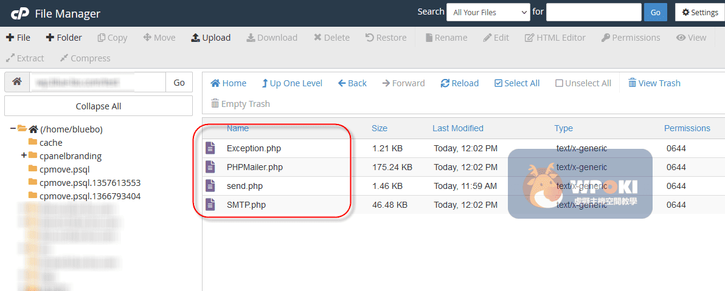The width and height of the screenshot is (725, 291).
Task: Click the PHPMailer.php file icon
Action: [x=210, y=167]
